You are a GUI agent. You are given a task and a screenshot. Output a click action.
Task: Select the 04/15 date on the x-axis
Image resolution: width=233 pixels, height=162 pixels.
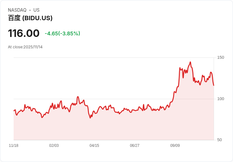94,146
